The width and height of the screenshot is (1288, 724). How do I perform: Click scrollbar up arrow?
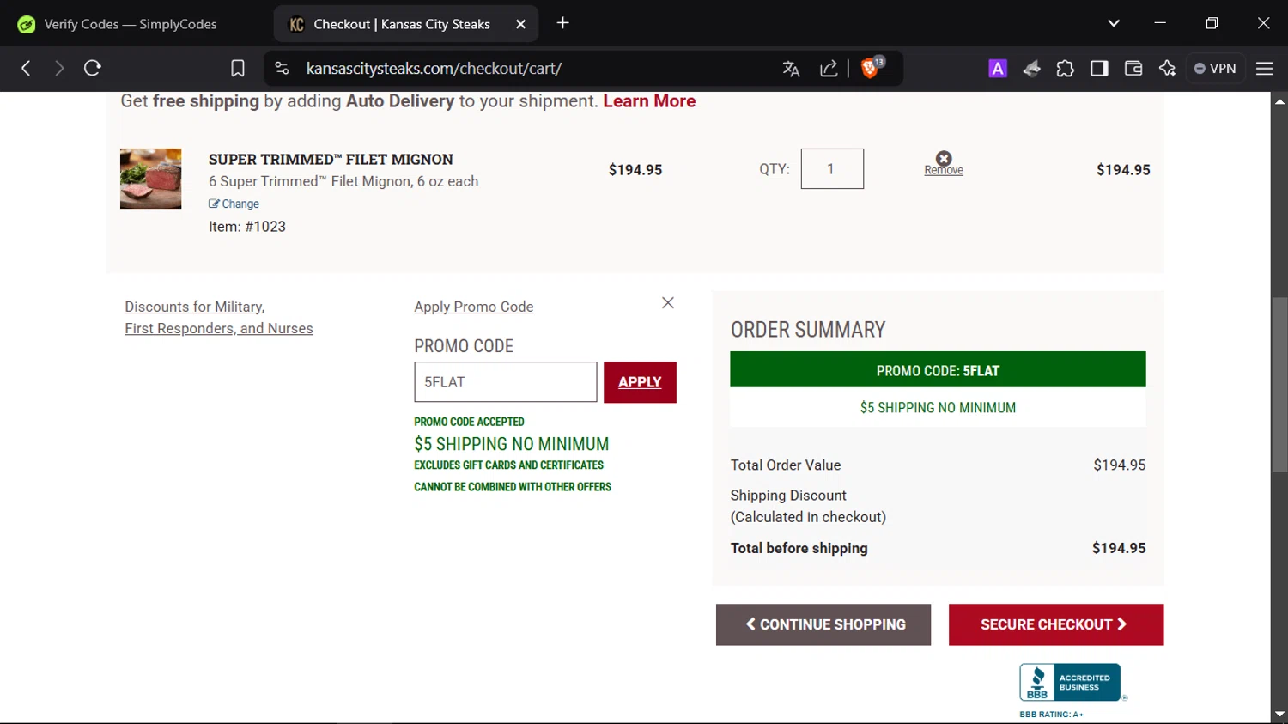1279,101
